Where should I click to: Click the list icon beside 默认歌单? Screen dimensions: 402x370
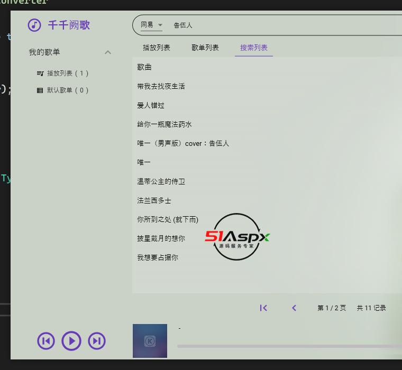pyautogui.click(x=40, y=90)
